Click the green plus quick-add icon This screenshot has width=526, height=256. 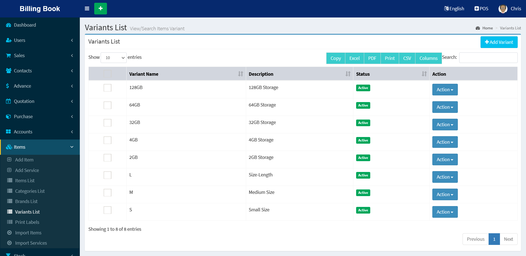[101, 9]
